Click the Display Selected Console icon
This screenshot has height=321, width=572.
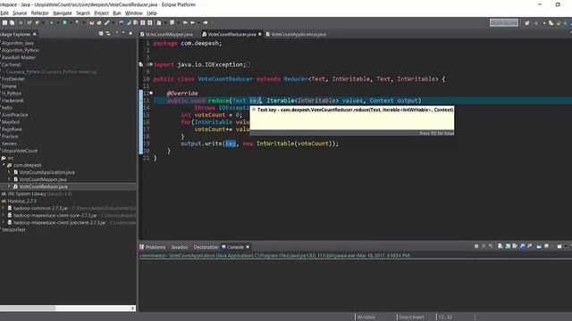click(546, 246)
